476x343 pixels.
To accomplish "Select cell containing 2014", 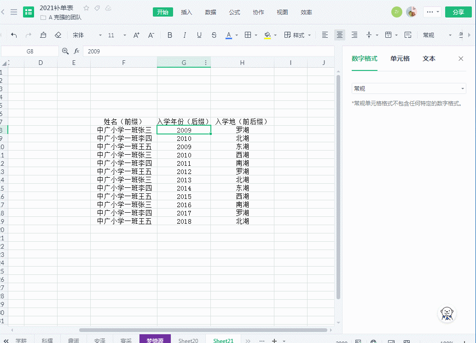I will (184, 188).
